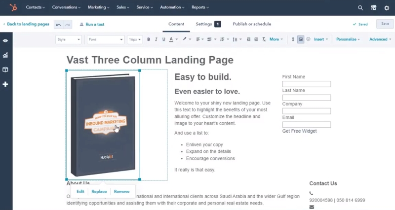Click the line spacing icon
The image size is (395, 210).
(235, 39)
